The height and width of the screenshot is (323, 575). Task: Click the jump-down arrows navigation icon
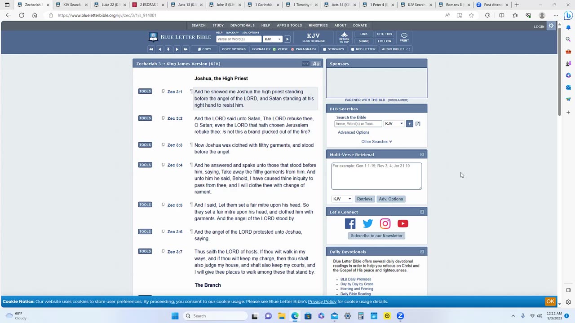pyautogui.click(x=168, y=49)
